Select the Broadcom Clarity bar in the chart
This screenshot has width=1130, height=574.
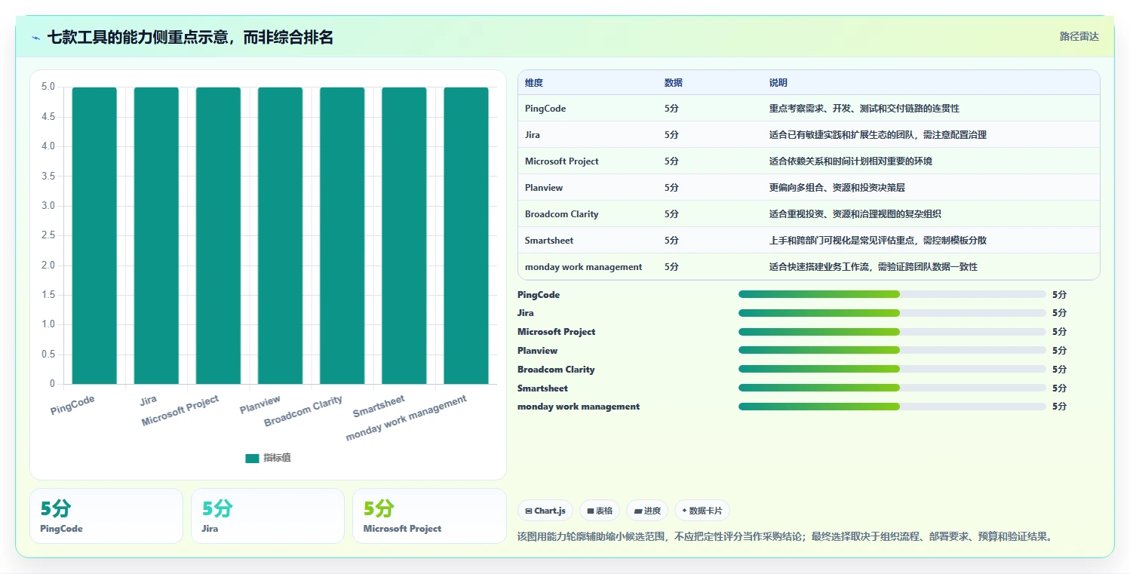click(342, 235)
